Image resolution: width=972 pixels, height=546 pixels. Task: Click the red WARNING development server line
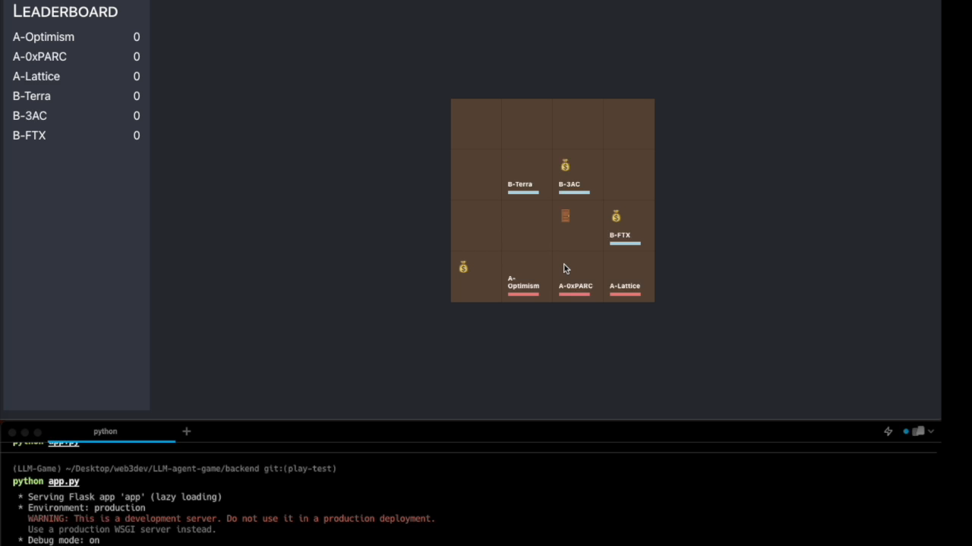click(232, 519)
